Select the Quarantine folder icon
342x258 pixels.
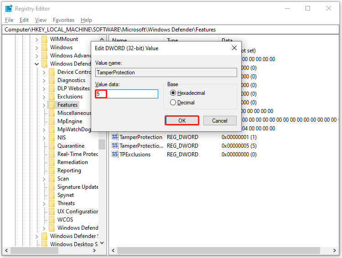[x=52, y=146]
